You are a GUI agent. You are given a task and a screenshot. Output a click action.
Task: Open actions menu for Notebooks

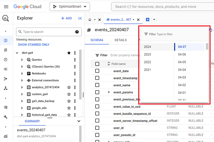[75, 74]
